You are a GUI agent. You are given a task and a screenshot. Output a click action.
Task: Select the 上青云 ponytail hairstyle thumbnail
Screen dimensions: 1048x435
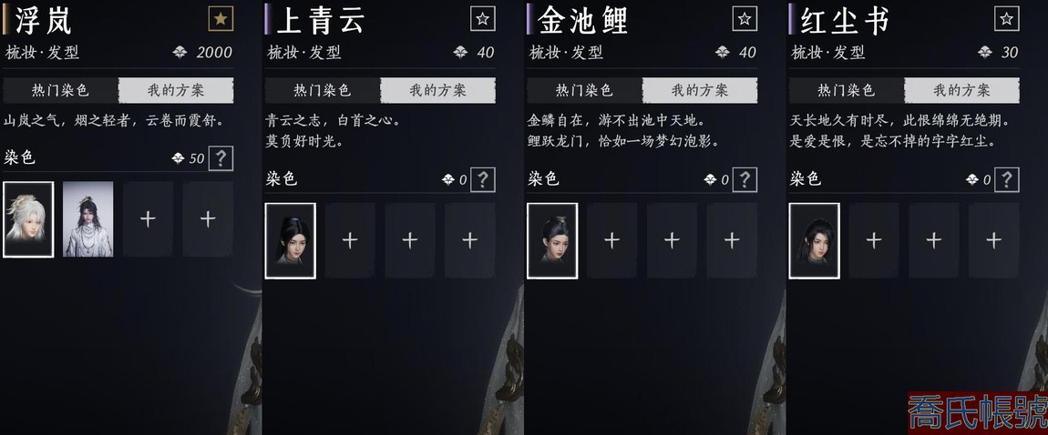pyautogui.click(x=290, y=240)
